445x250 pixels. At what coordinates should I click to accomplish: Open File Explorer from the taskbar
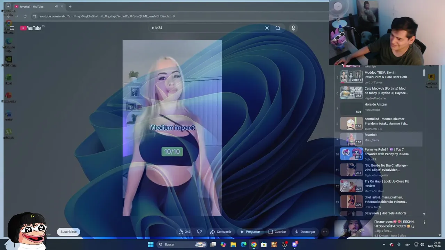coord(233,244)
